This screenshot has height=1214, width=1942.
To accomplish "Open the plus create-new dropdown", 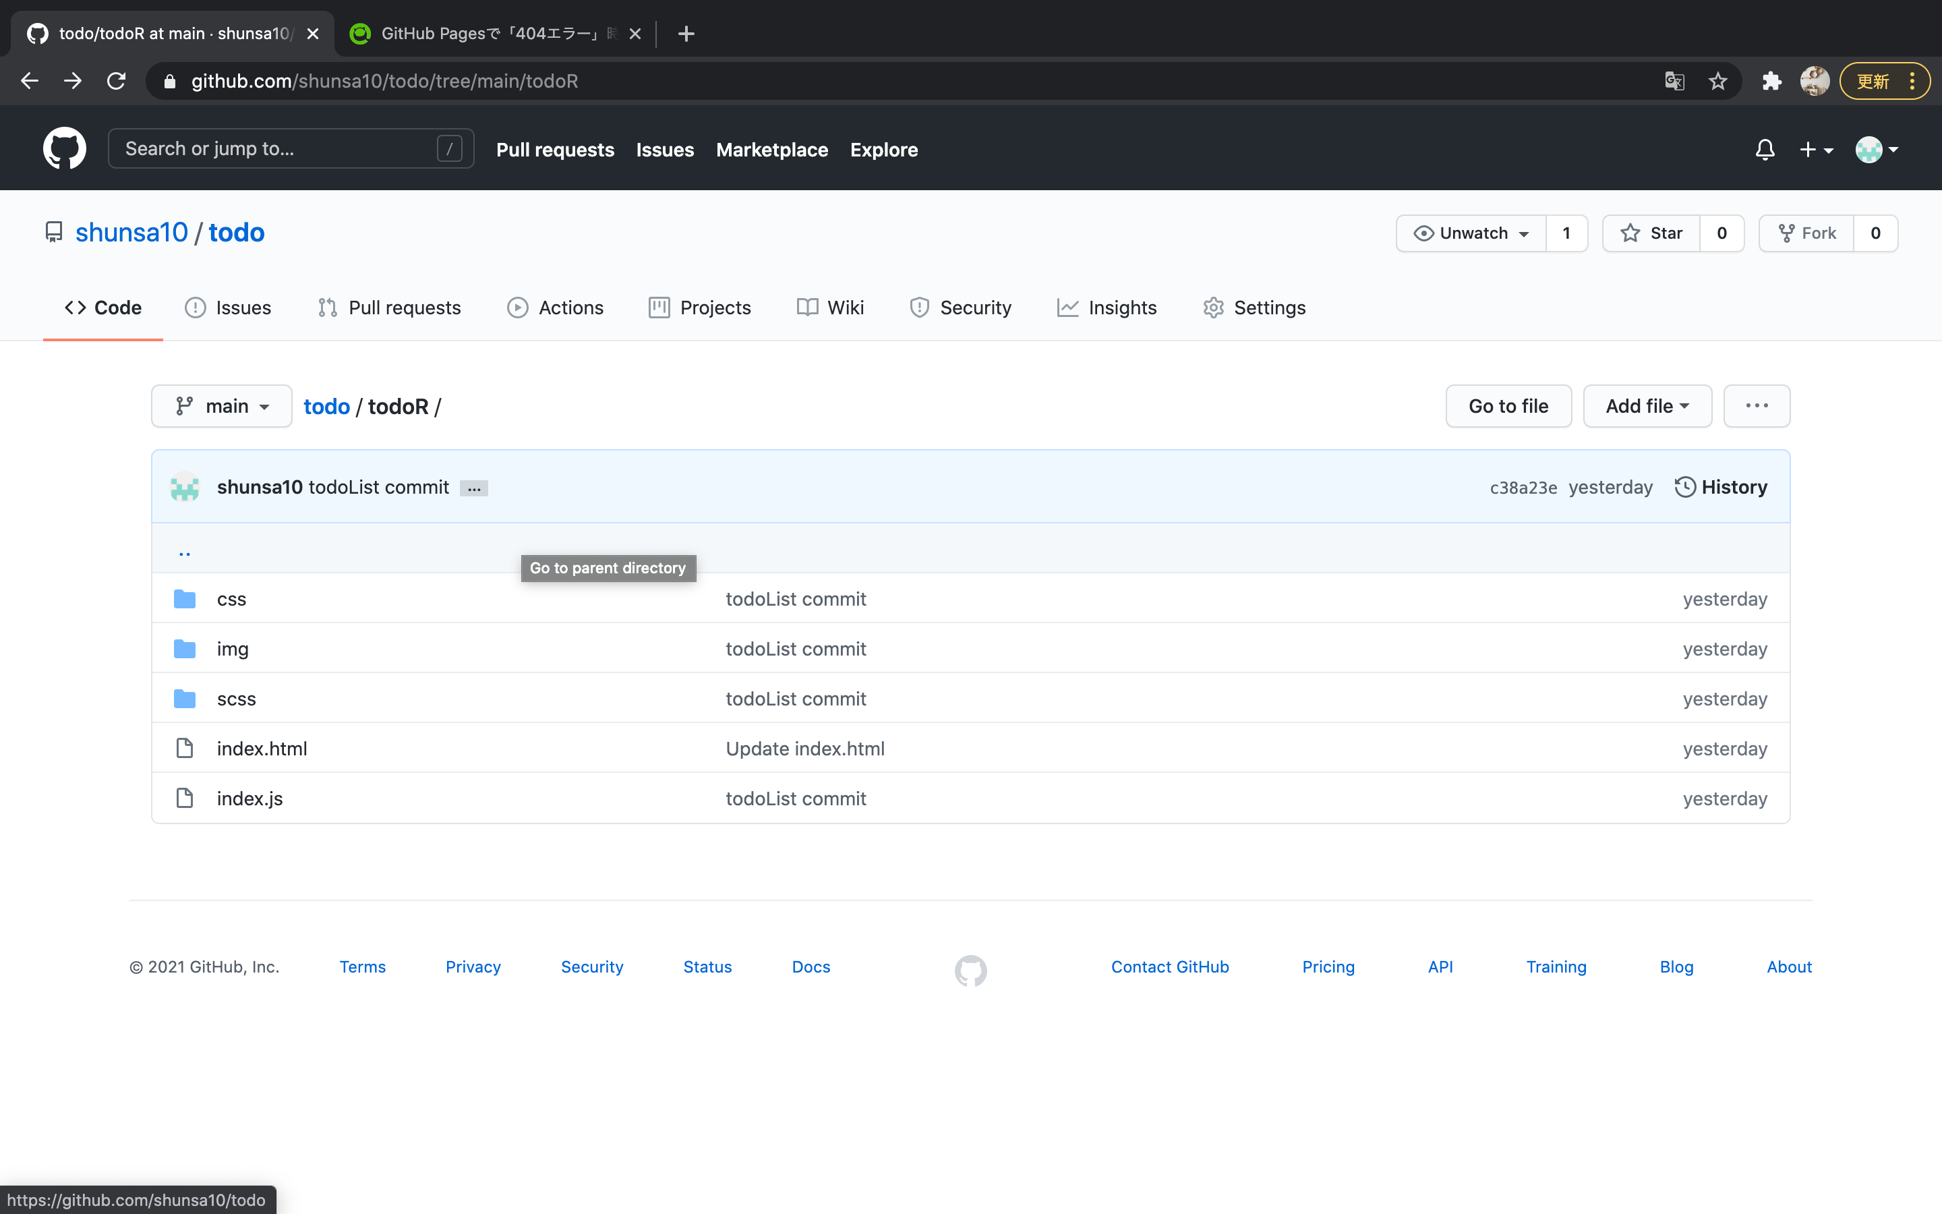I will coord(1816,149).
